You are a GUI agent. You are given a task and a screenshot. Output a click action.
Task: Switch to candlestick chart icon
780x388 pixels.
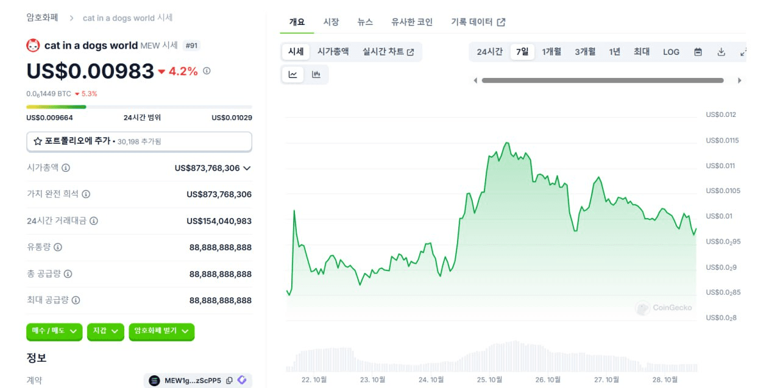[316, 74]
